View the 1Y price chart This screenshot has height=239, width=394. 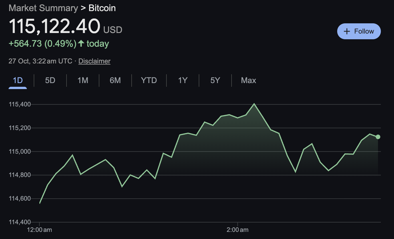(182, 80)
